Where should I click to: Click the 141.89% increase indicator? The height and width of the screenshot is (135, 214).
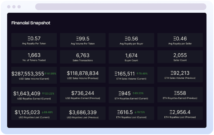coord(50,73)
